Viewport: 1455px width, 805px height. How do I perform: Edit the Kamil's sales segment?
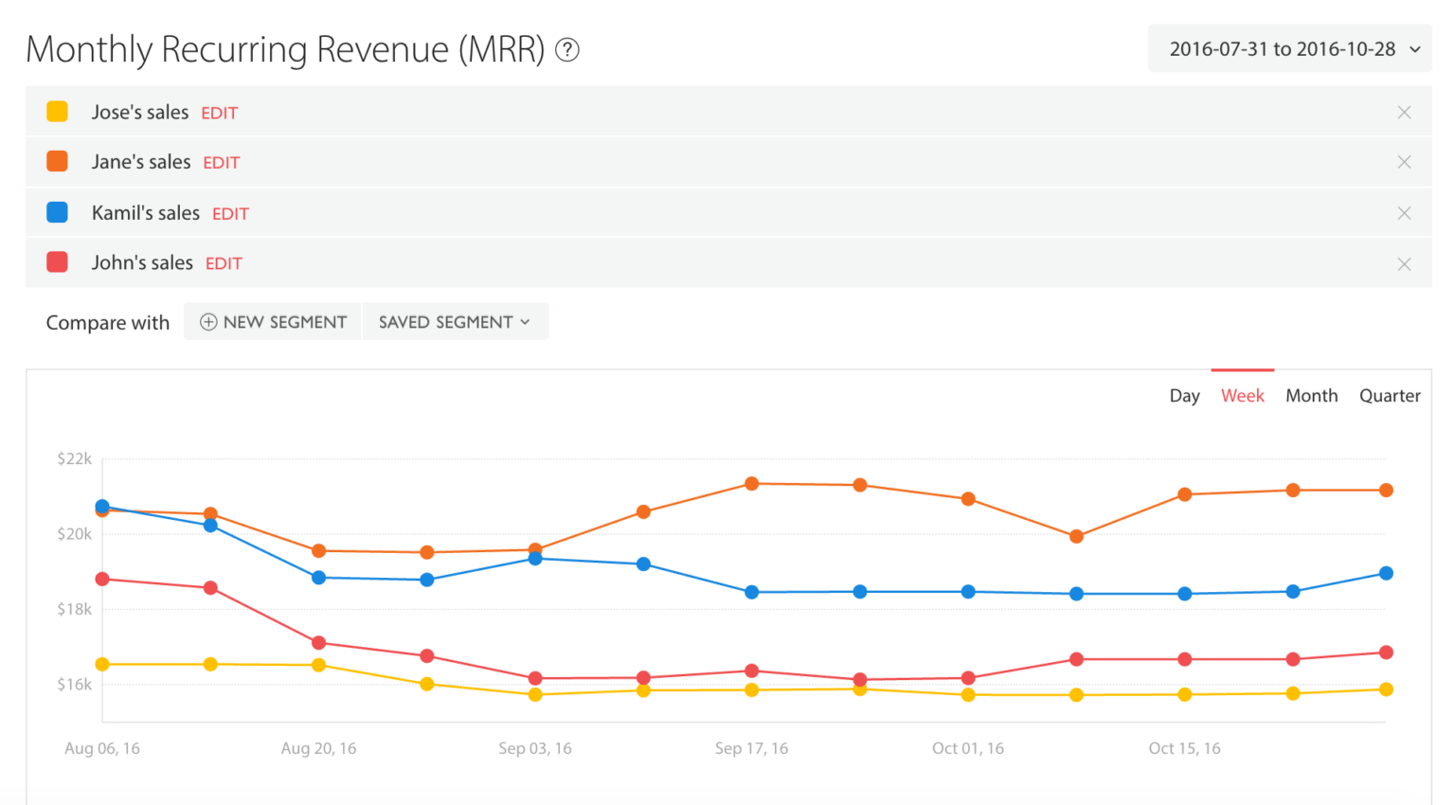[x=230, y=212]
